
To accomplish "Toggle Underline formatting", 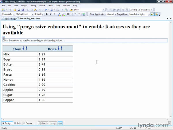I will (x=54, y=14).
